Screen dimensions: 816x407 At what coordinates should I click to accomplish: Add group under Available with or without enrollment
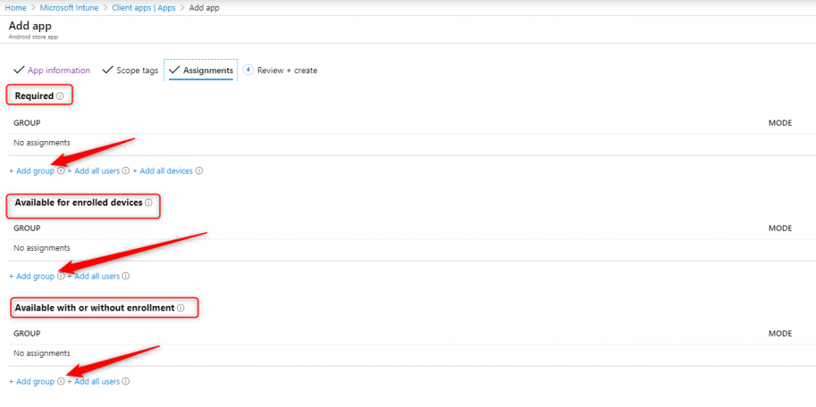click(x=32, y=381)
